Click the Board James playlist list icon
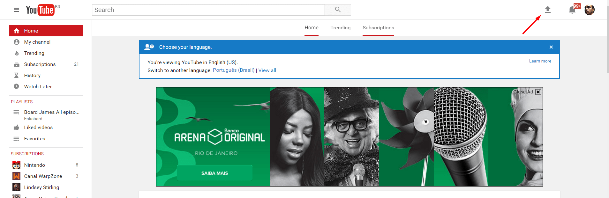The height and width of the screenshot is (198, 609). [16, 112]
